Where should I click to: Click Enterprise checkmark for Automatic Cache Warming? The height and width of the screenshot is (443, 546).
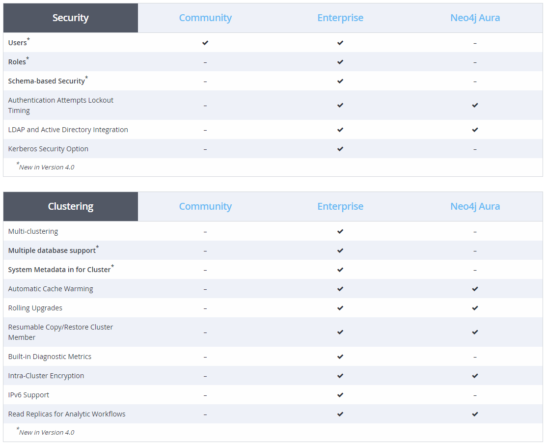(340, 289)
